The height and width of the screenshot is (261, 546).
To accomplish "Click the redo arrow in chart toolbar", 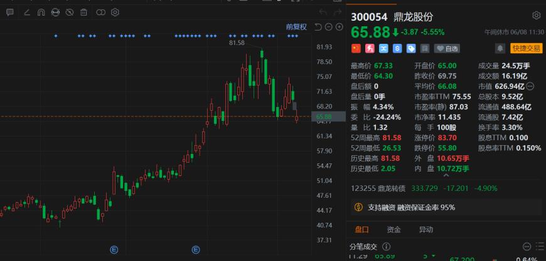I will tap(337, 13).
